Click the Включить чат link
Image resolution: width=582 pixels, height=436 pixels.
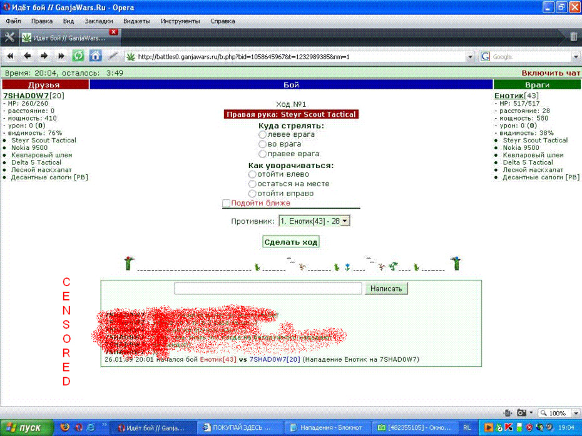(551, 73)
